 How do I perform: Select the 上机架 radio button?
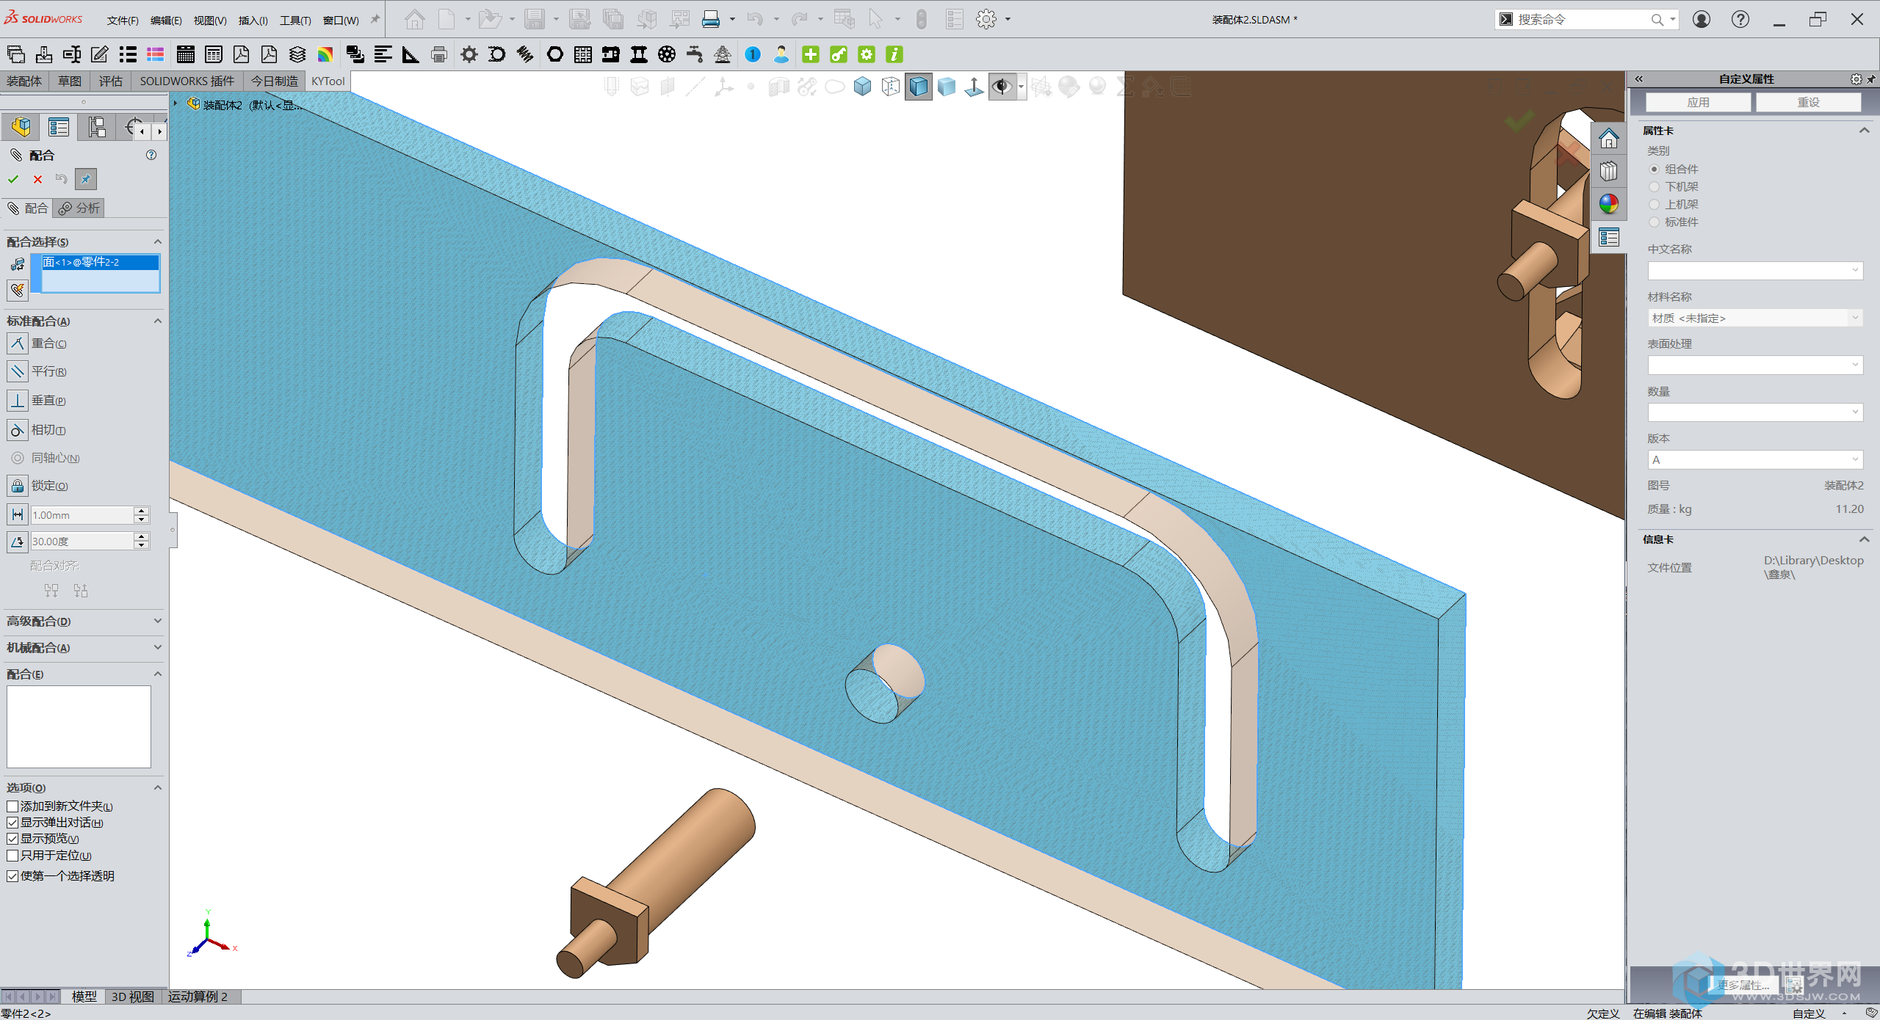[1655, 204]
